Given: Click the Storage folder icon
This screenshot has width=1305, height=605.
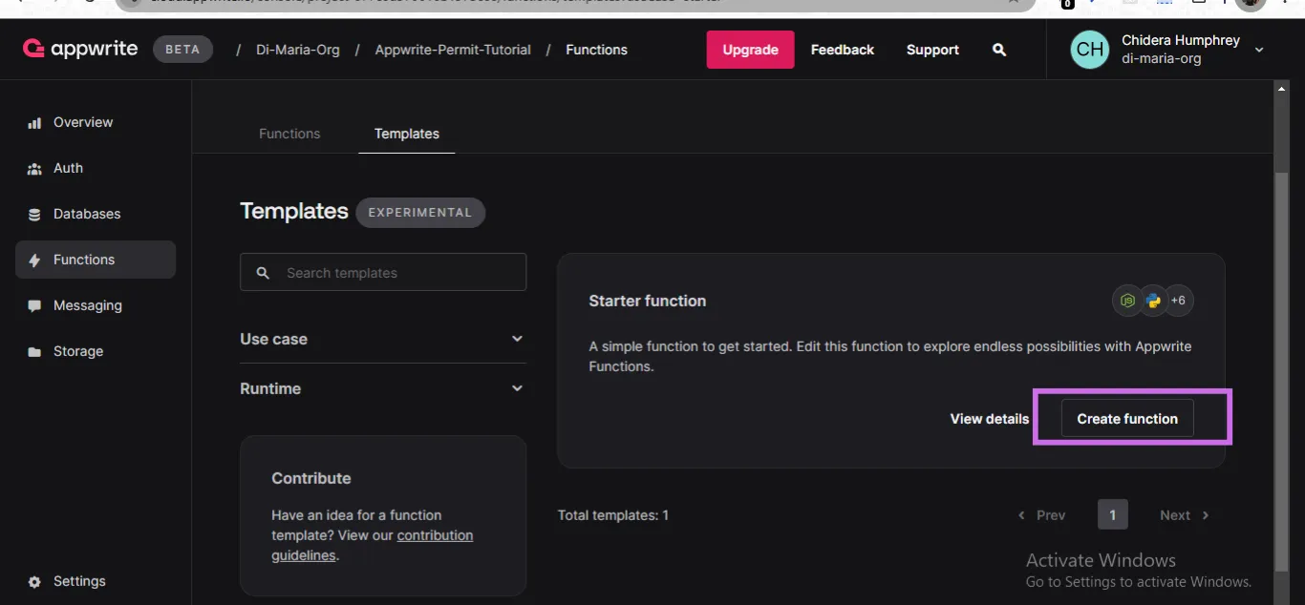Looking at the screenshot, I should point(34,352).
